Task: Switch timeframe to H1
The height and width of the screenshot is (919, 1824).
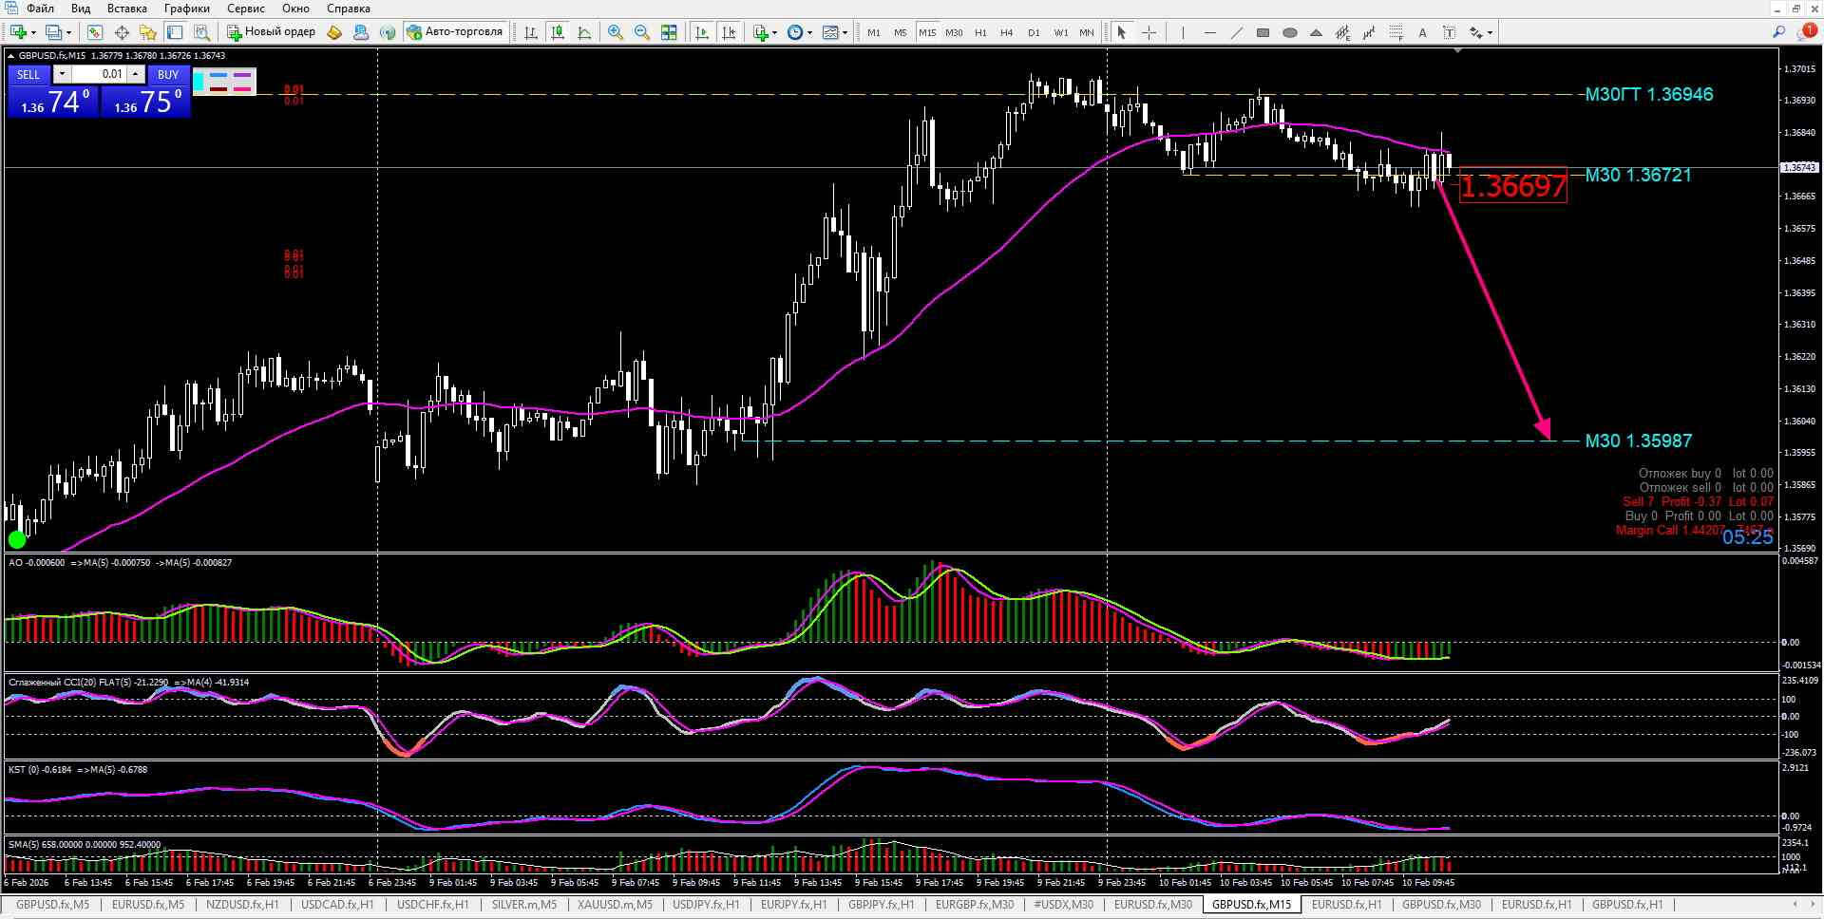Action: point(980,32)
